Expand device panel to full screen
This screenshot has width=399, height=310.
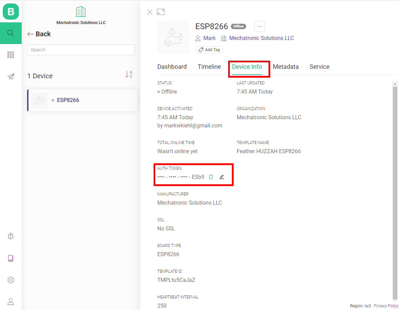[161, 12]
